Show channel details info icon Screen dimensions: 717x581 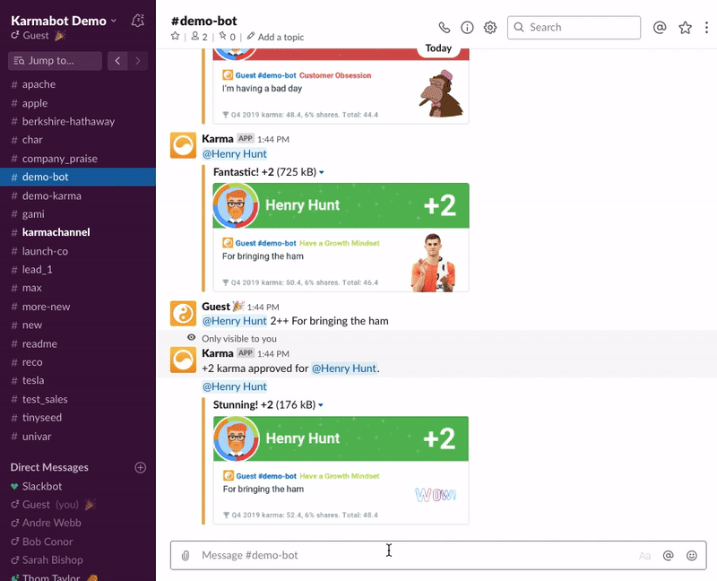pos(467,28)
